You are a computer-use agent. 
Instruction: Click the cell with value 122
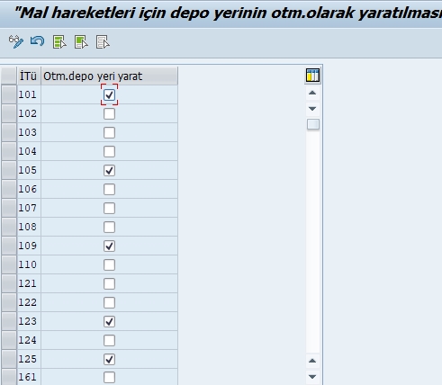pos(29,302)
